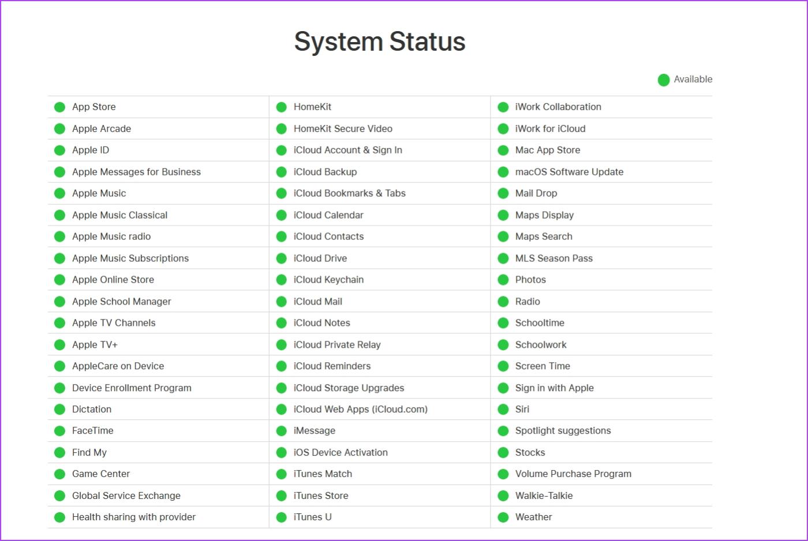Click the green status dot beside Apple Arcade

59,129
